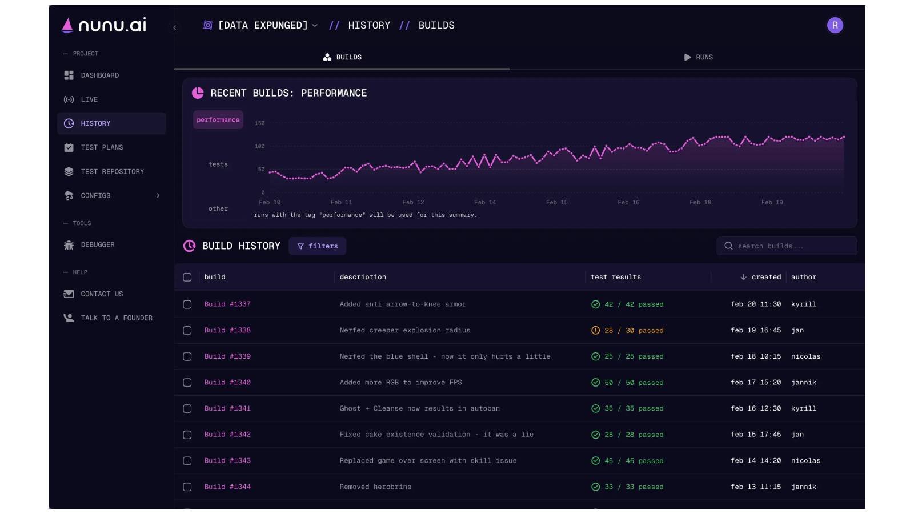Screen dimensions: 914x514
Task: Expand the Configs submenu chevron
Action: pos(158,195)
